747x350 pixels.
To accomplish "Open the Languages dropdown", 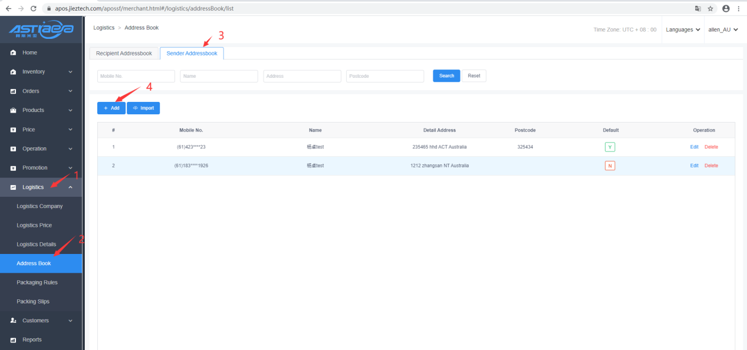I will point(683,29).
